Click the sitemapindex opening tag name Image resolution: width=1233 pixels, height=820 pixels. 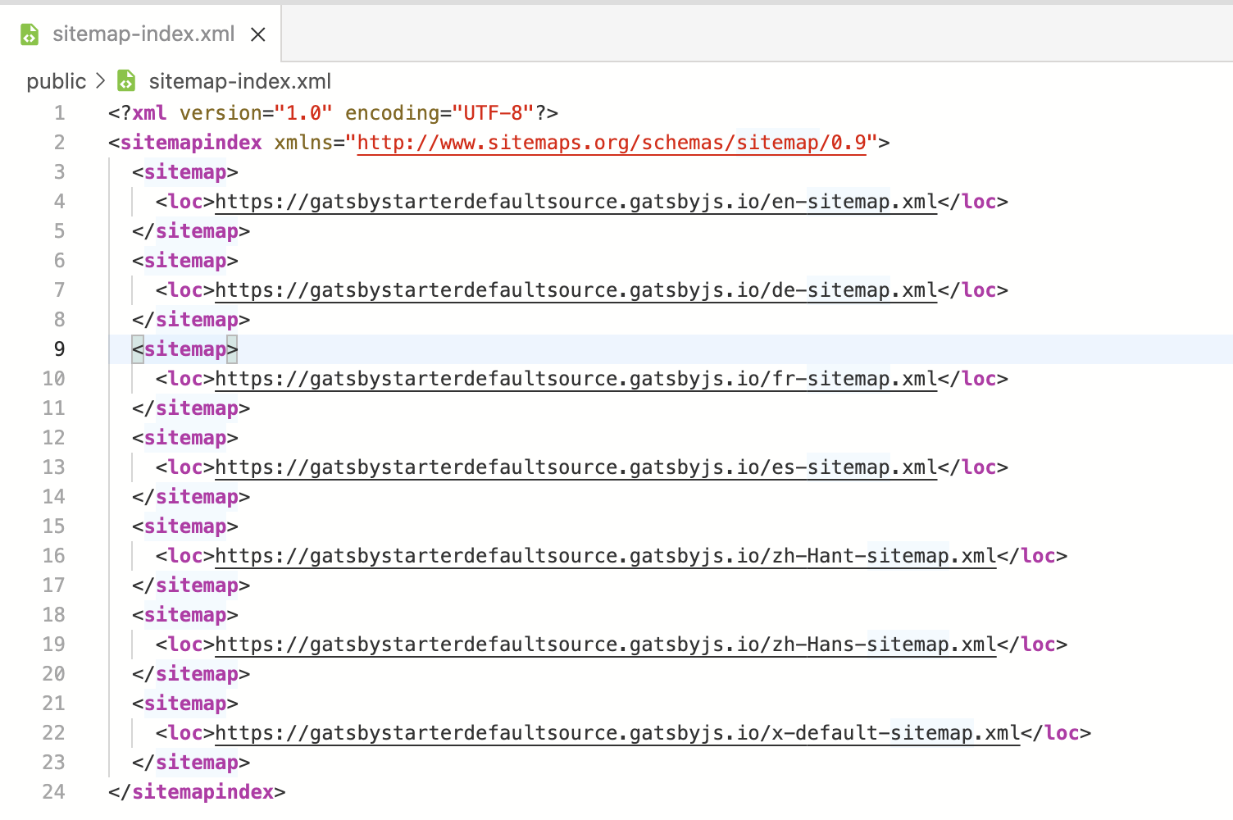(191, 143)
